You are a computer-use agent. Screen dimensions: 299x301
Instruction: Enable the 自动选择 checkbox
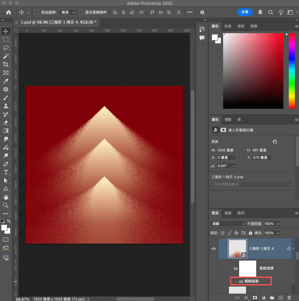coord(37,12)
